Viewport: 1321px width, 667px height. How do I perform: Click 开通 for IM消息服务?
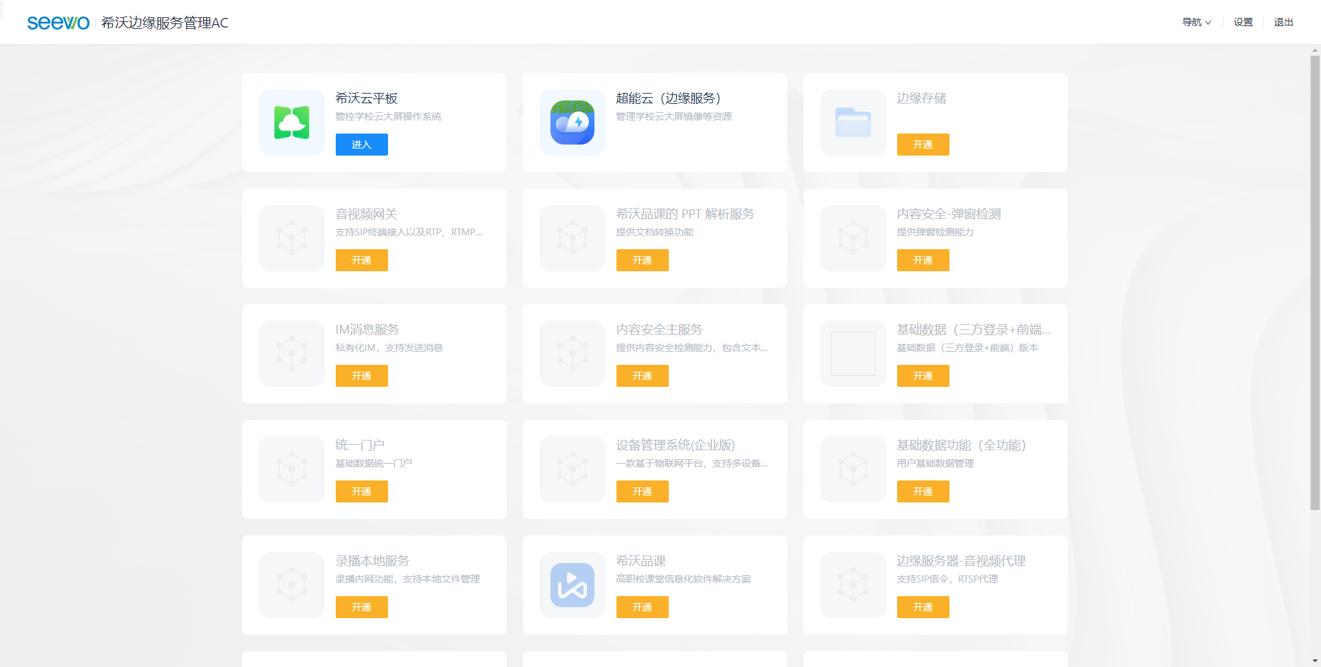coord(362,376)
